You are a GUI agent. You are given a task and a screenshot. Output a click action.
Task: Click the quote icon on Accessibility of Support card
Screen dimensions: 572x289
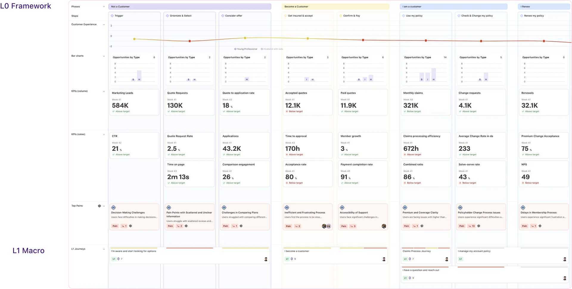point(342,208)
